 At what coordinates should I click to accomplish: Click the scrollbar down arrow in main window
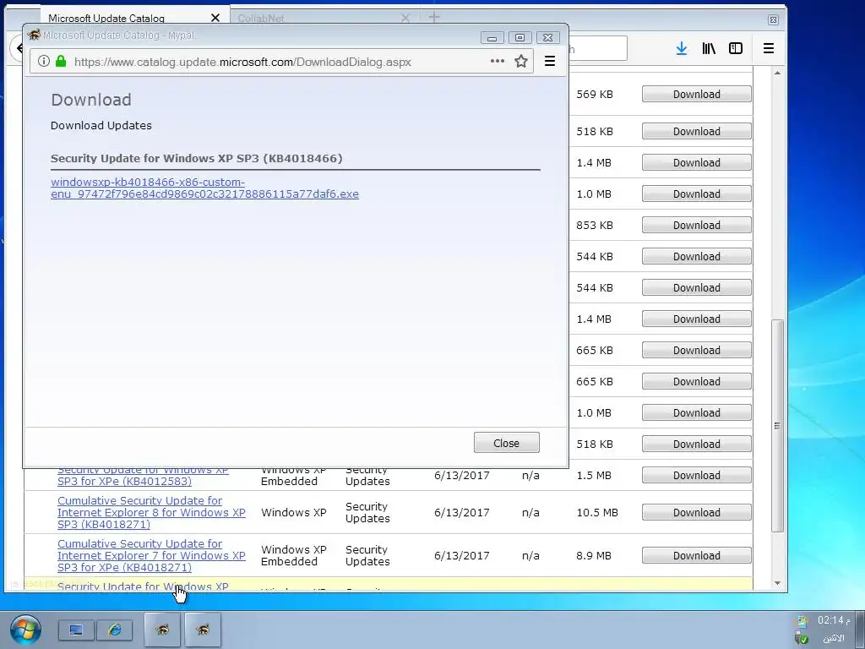777,583
